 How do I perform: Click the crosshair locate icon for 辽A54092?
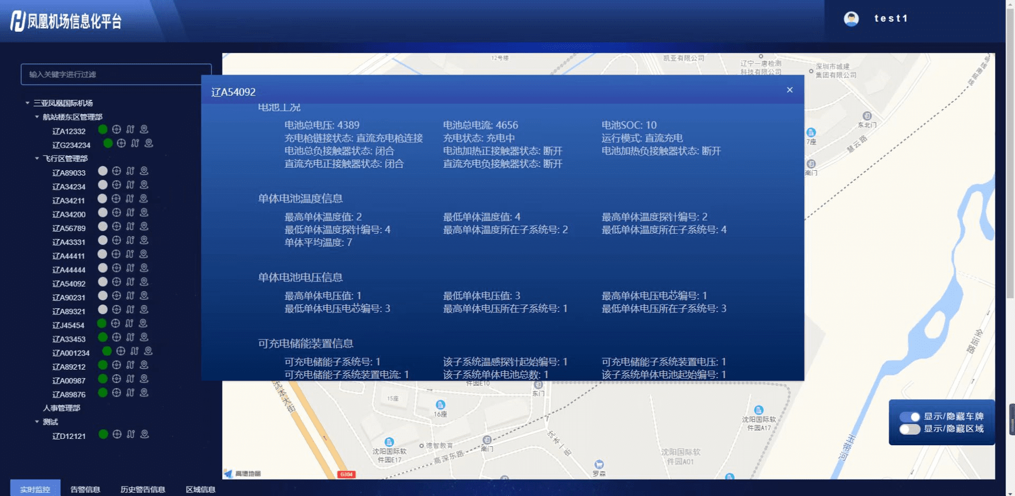[x=116, y=282]
